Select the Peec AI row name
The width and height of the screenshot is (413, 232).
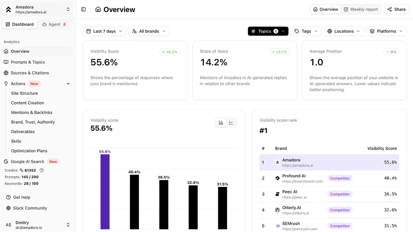point(290,192)
